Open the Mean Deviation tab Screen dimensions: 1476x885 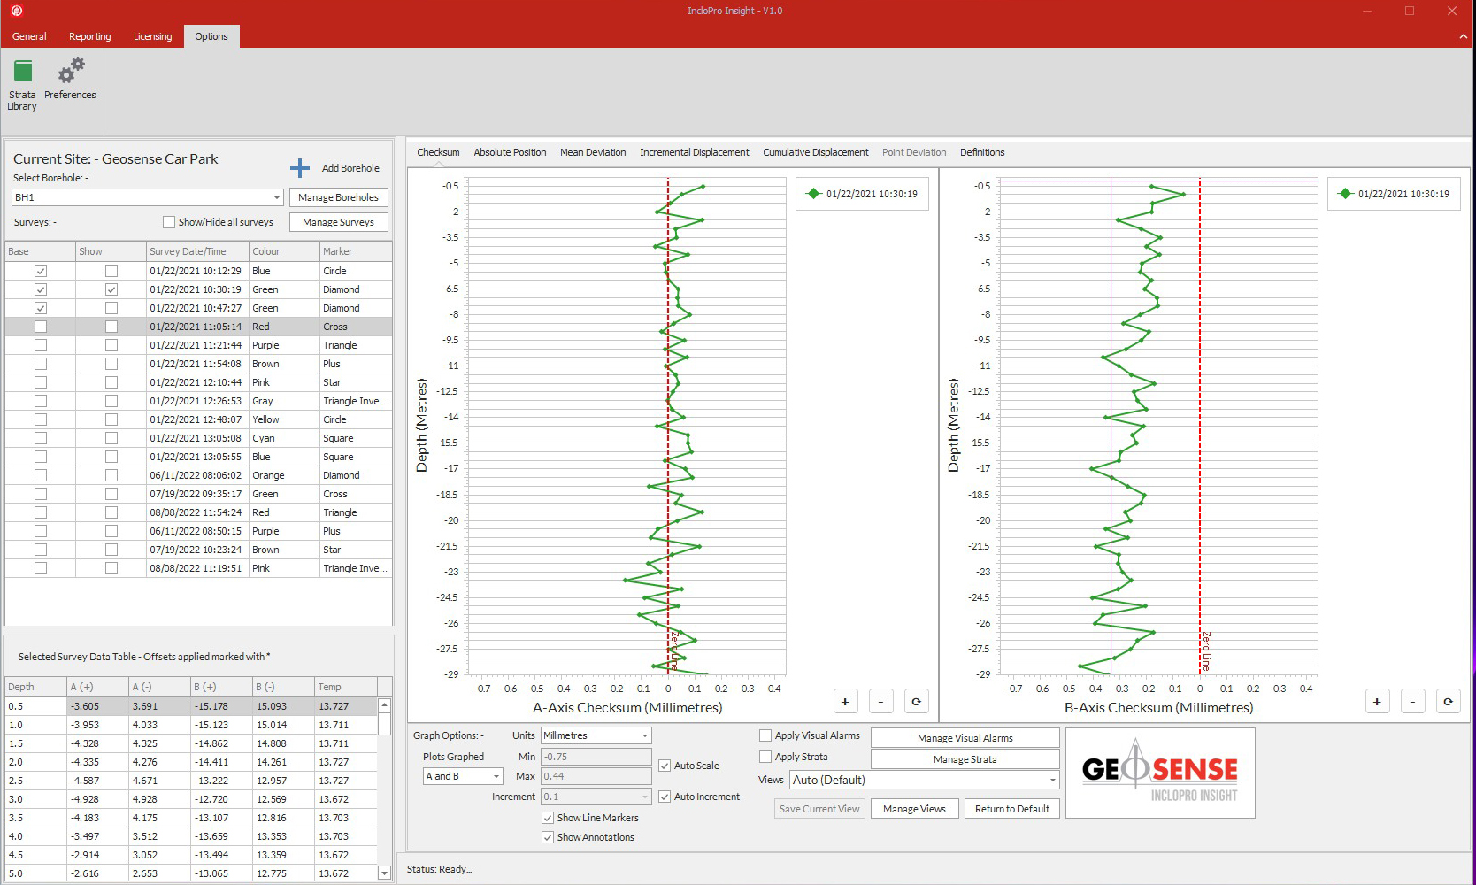(x=593, y=152)
